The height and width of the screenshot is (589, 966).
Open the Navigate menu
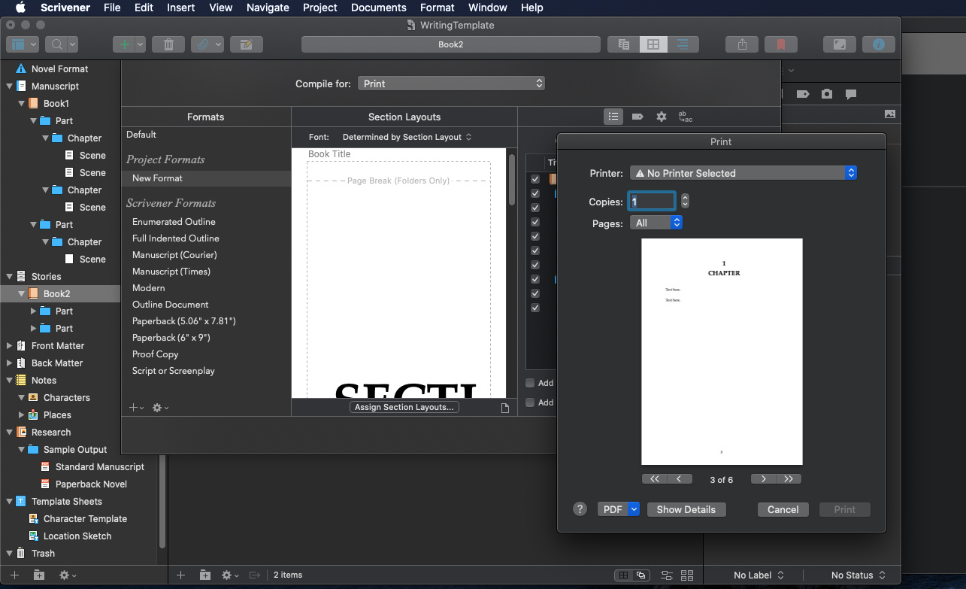coord(268,8)
